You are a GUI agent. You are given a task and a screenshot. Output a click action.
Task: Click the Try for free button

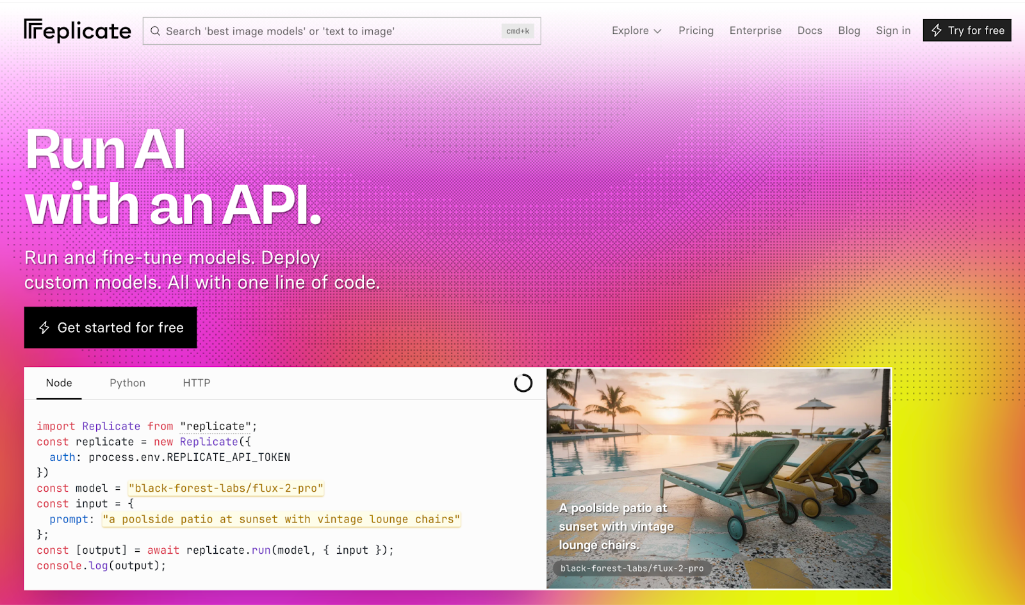(967, 30)
